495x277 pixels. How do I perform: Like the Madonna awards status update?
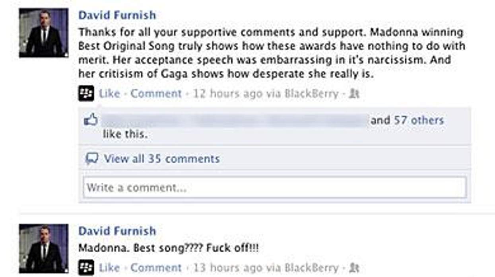pyautogui.click(x=109, y=94)
